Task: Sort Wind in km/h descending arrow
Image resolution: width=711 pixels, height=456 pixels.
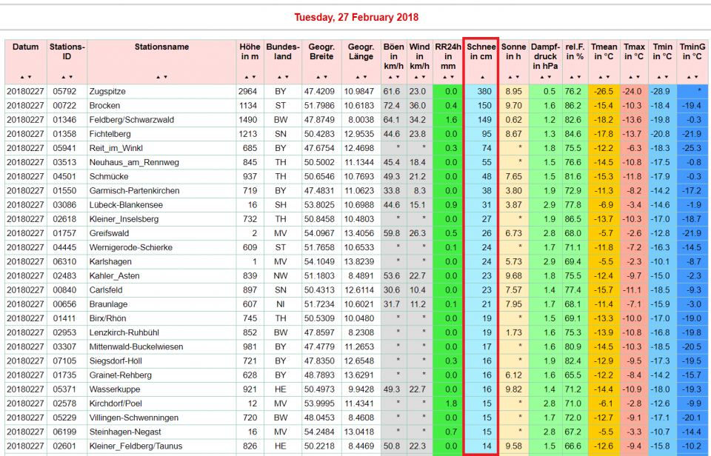Action: [422, 77]
